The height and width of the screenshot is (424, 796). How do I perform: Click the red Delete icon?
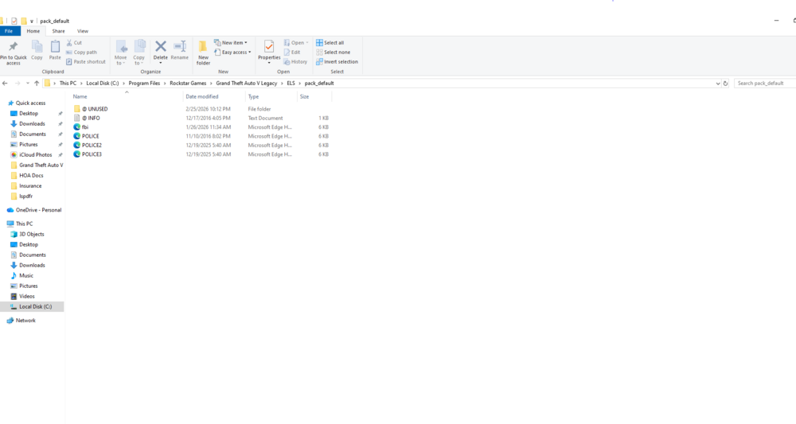161,47
